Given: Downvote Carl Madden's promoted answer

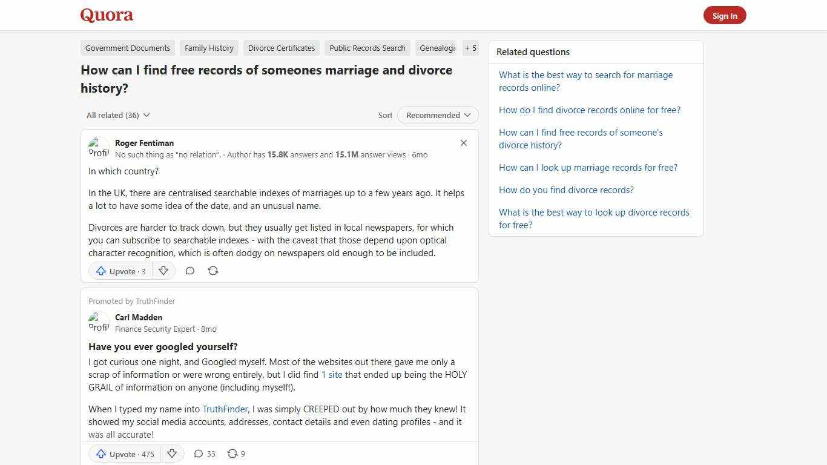Looking at the screenshot, I should [x=172, y=453].
